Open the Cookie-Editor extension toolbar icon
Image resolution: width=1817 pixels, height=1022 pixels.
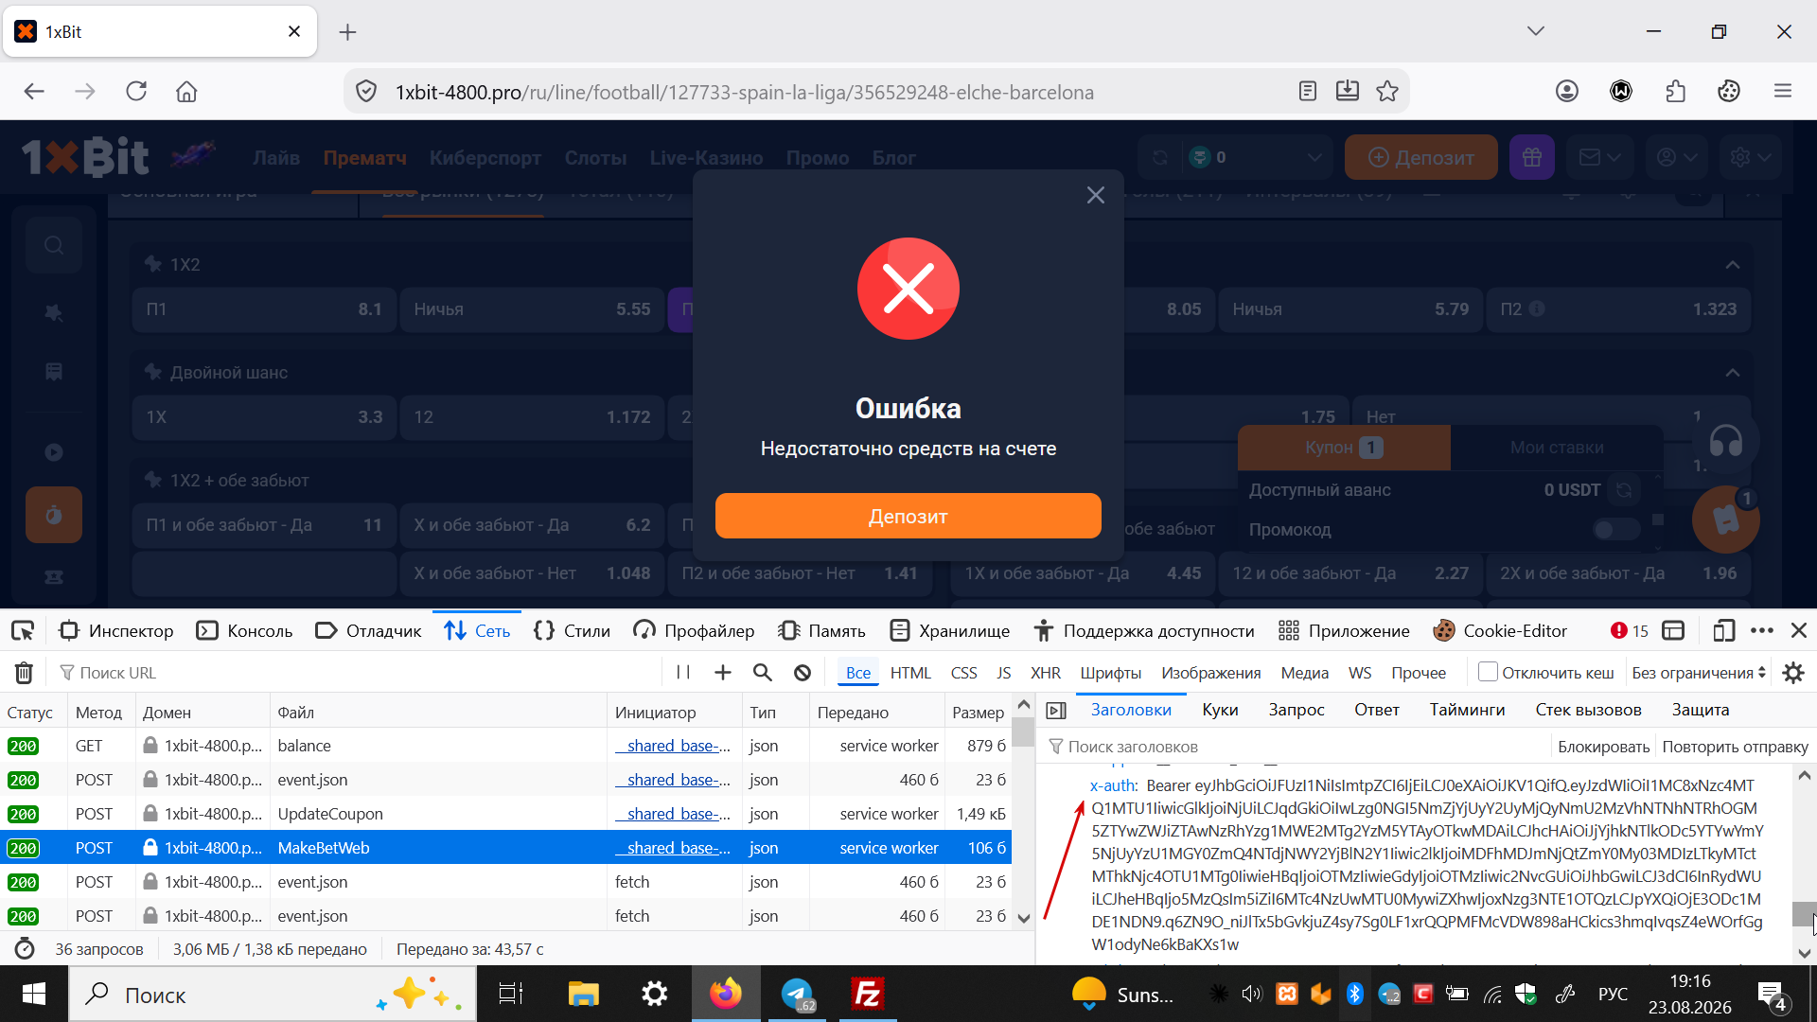pos(1729,91)
